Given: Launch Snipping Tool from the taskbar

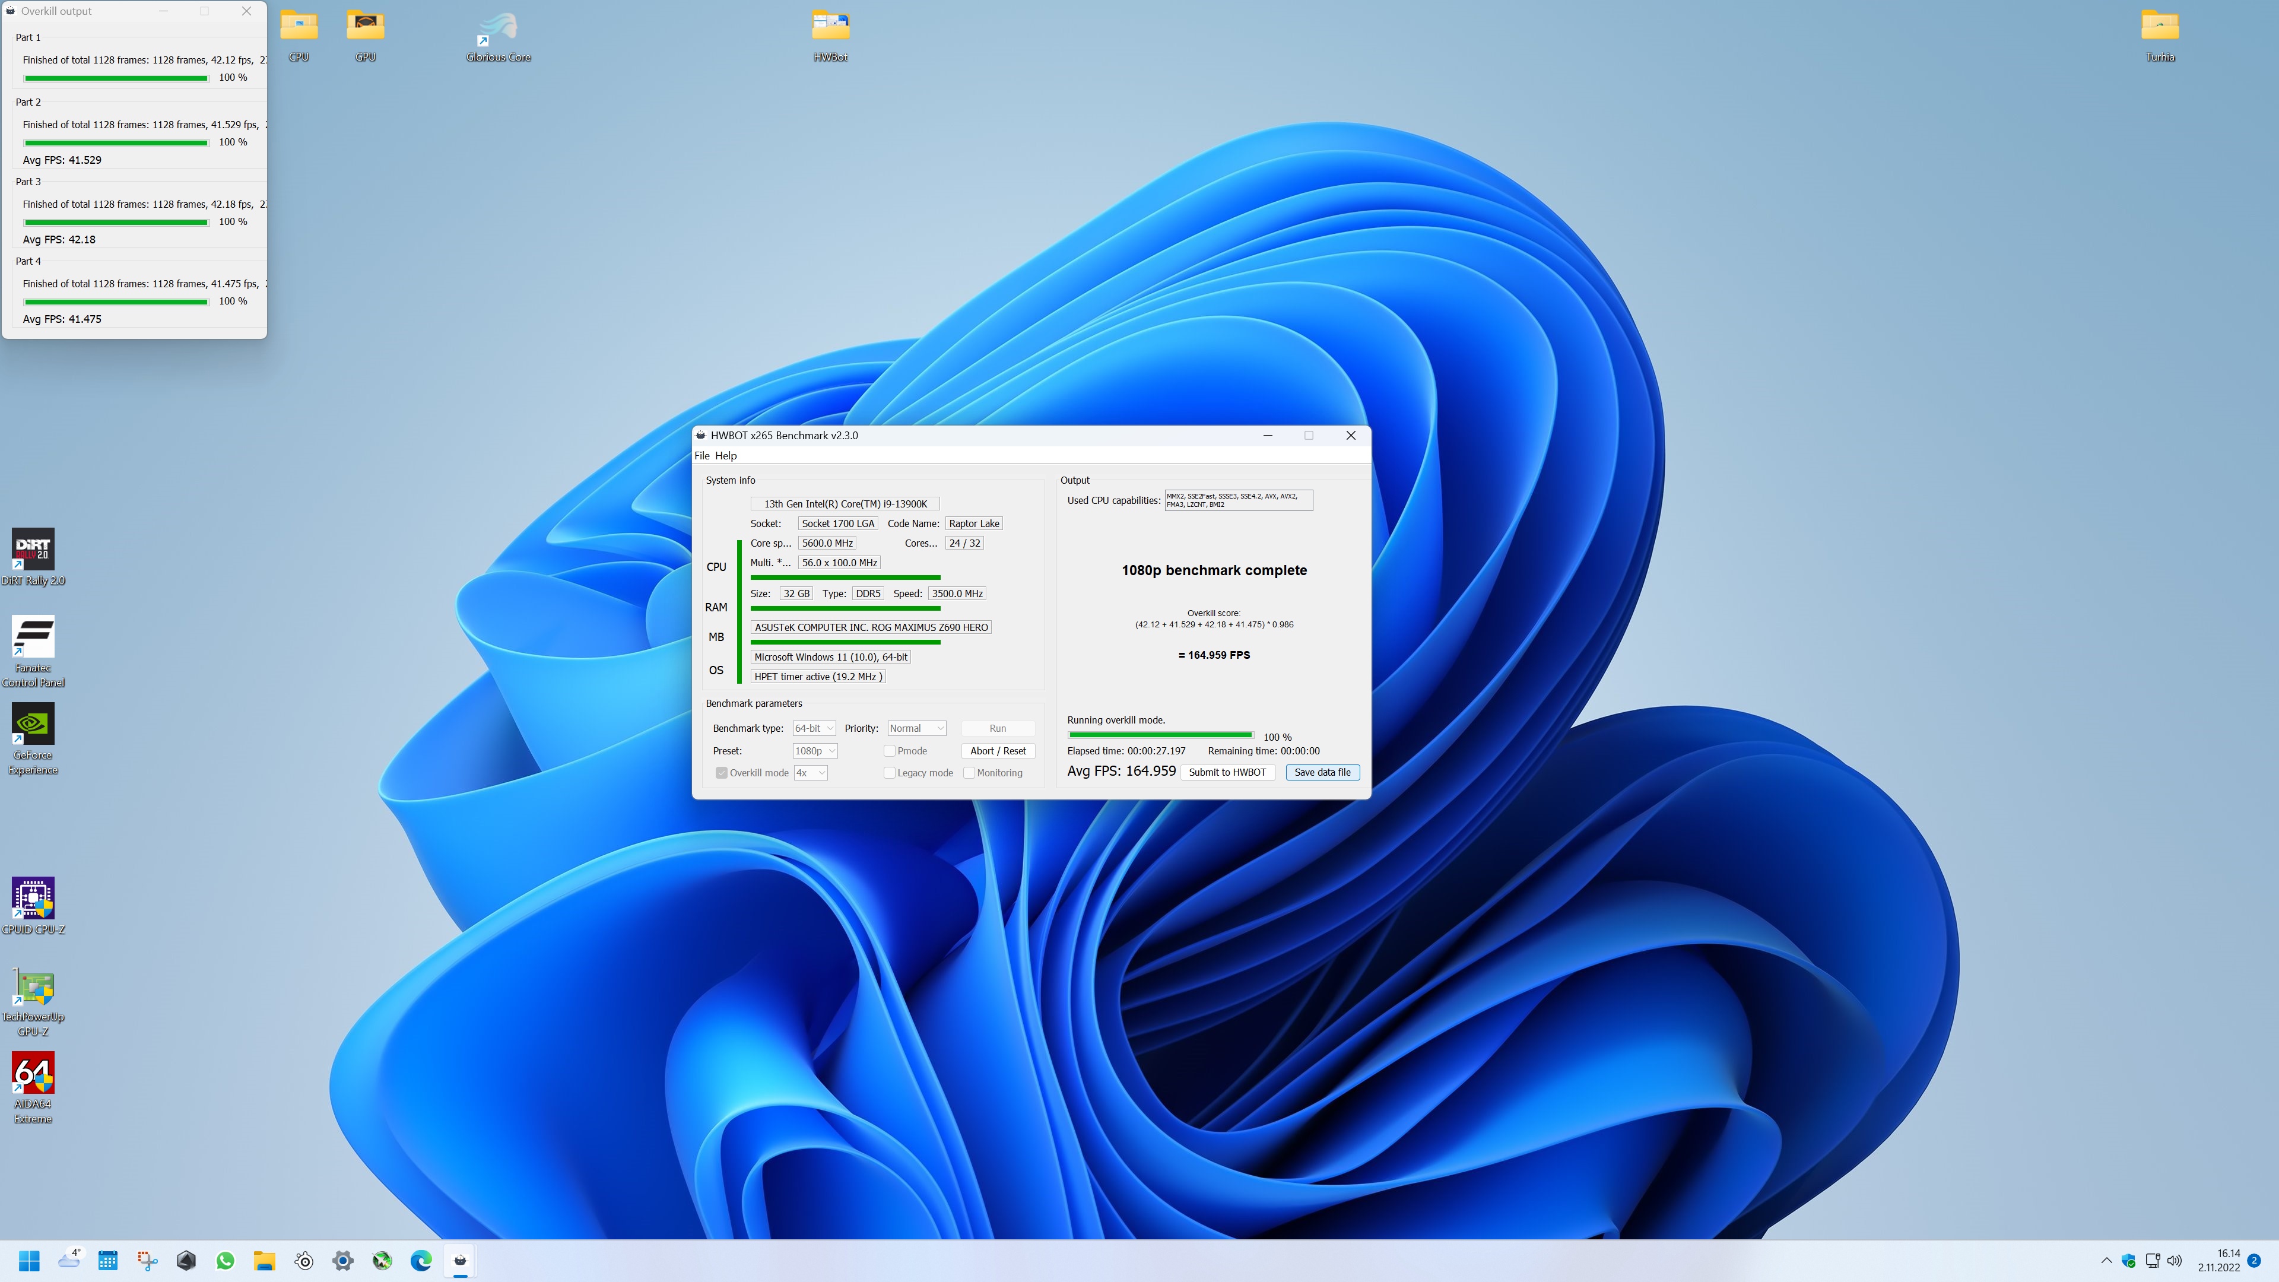Looking at the screenshot, I should coord(147,1261).
